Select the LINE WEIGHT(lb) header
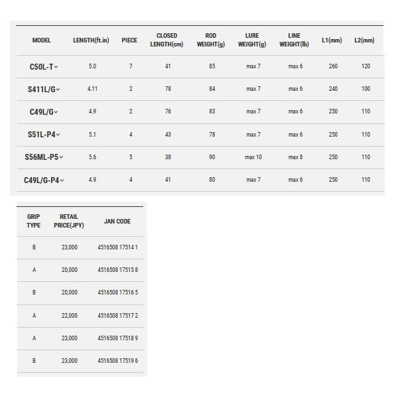This screenshot has height=398, width=398. [295, 40]
